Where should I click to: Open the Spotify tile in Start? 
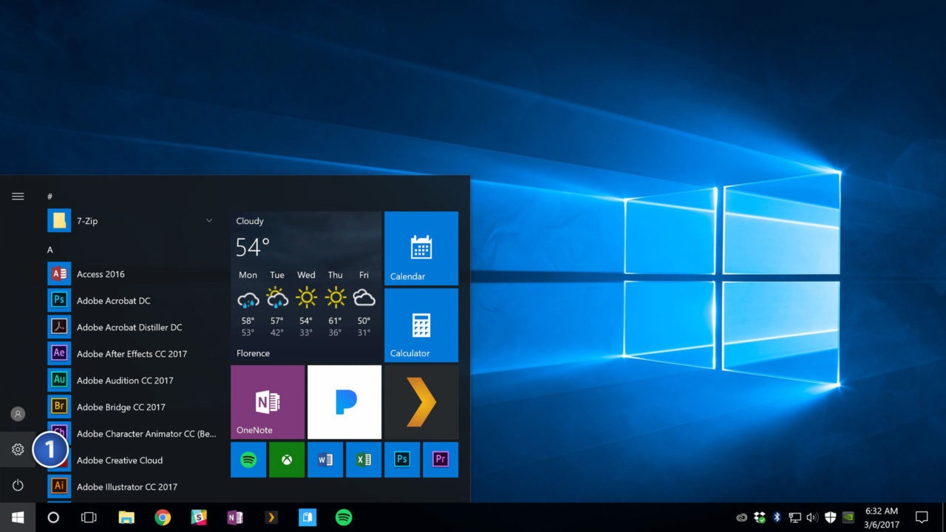coord(248,460)
